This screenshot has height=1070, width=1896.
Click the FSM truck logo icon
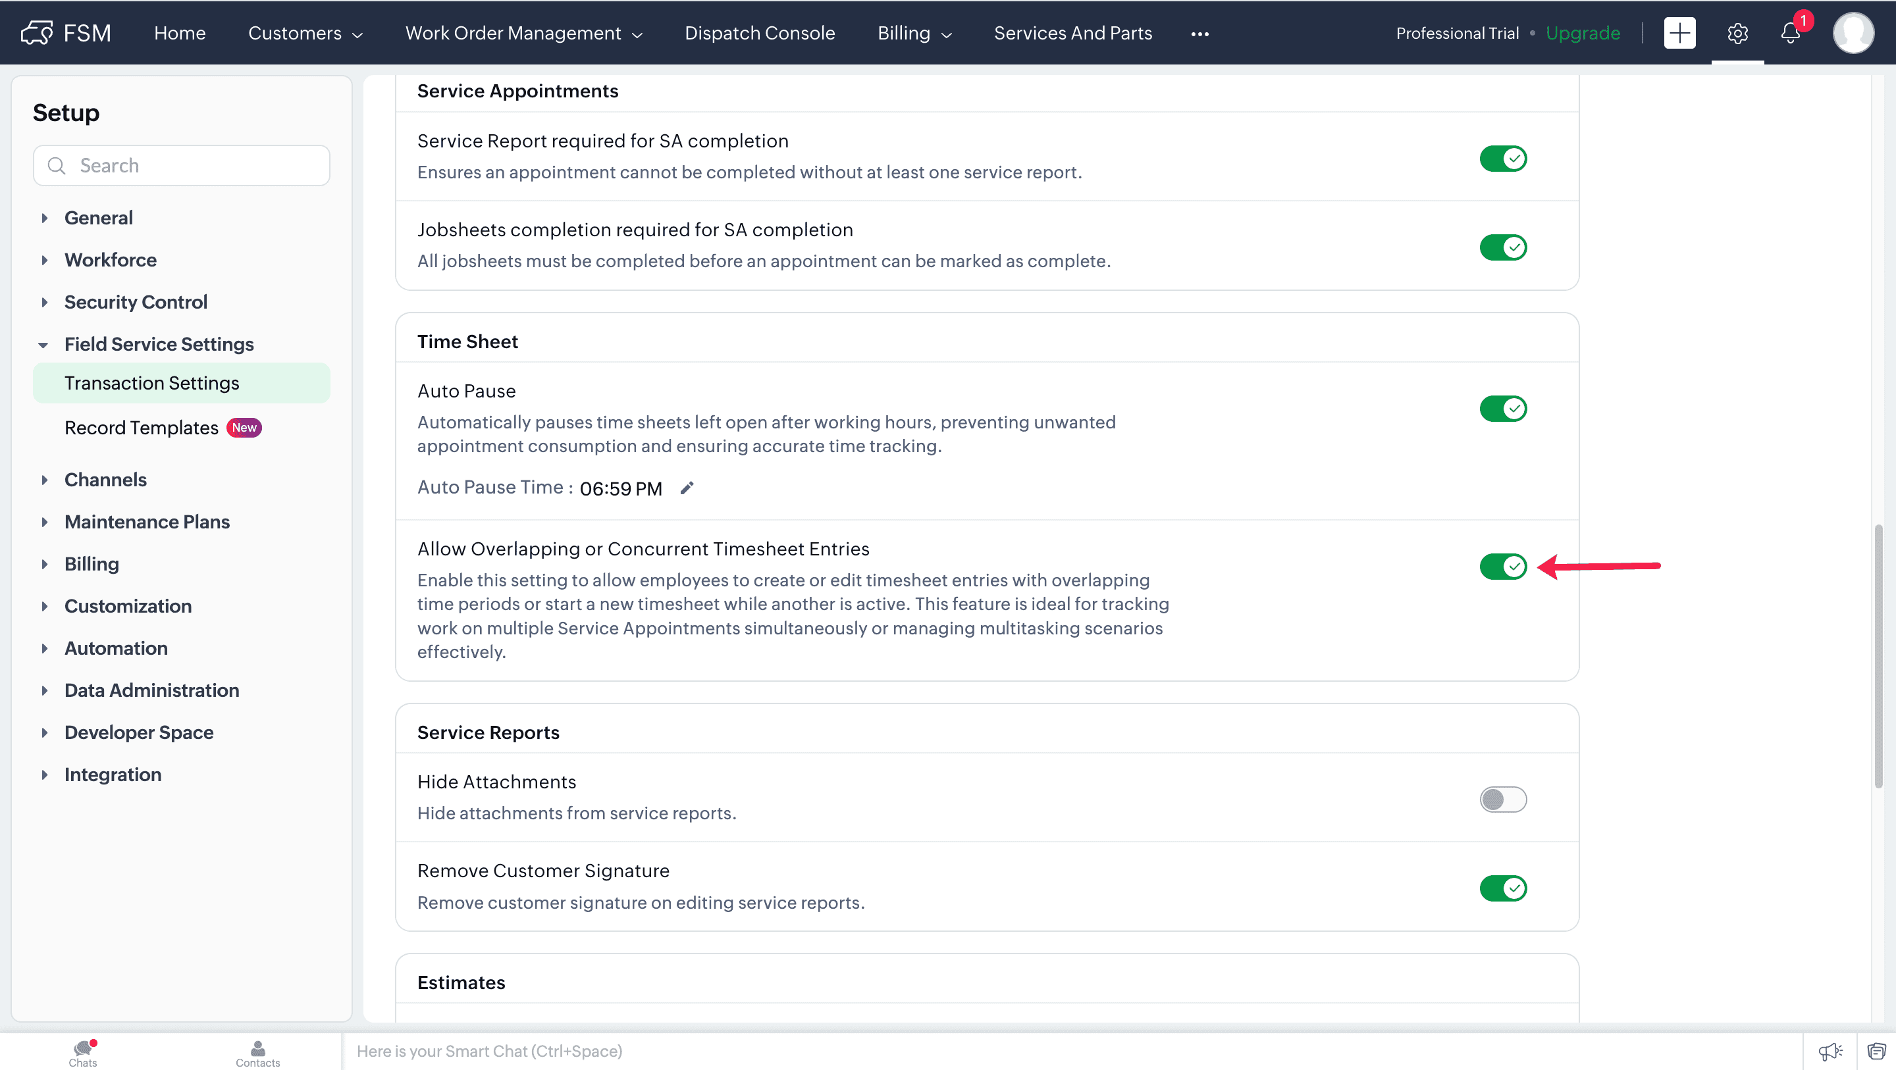(x=37, y=33)
